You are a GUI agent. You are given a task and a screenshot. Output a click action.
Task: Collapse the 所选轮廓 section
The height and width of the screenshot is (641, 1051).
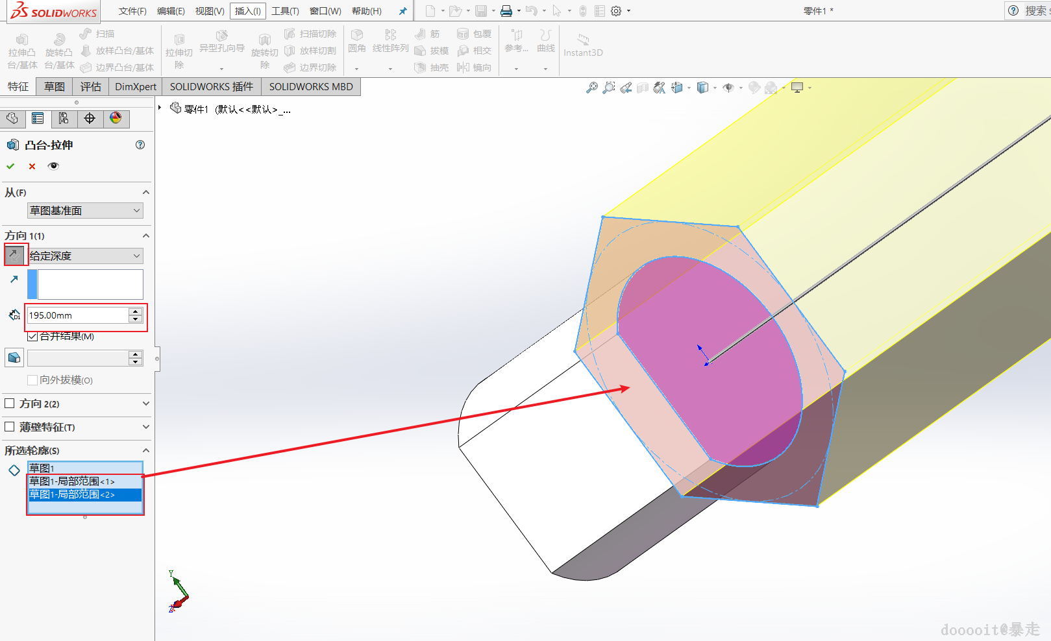click(x=145, y=450)
